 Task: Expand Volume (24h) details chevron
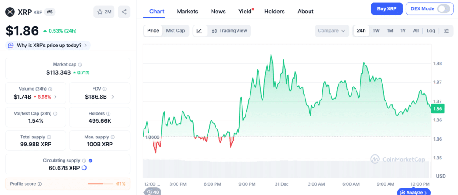(55, 97)
